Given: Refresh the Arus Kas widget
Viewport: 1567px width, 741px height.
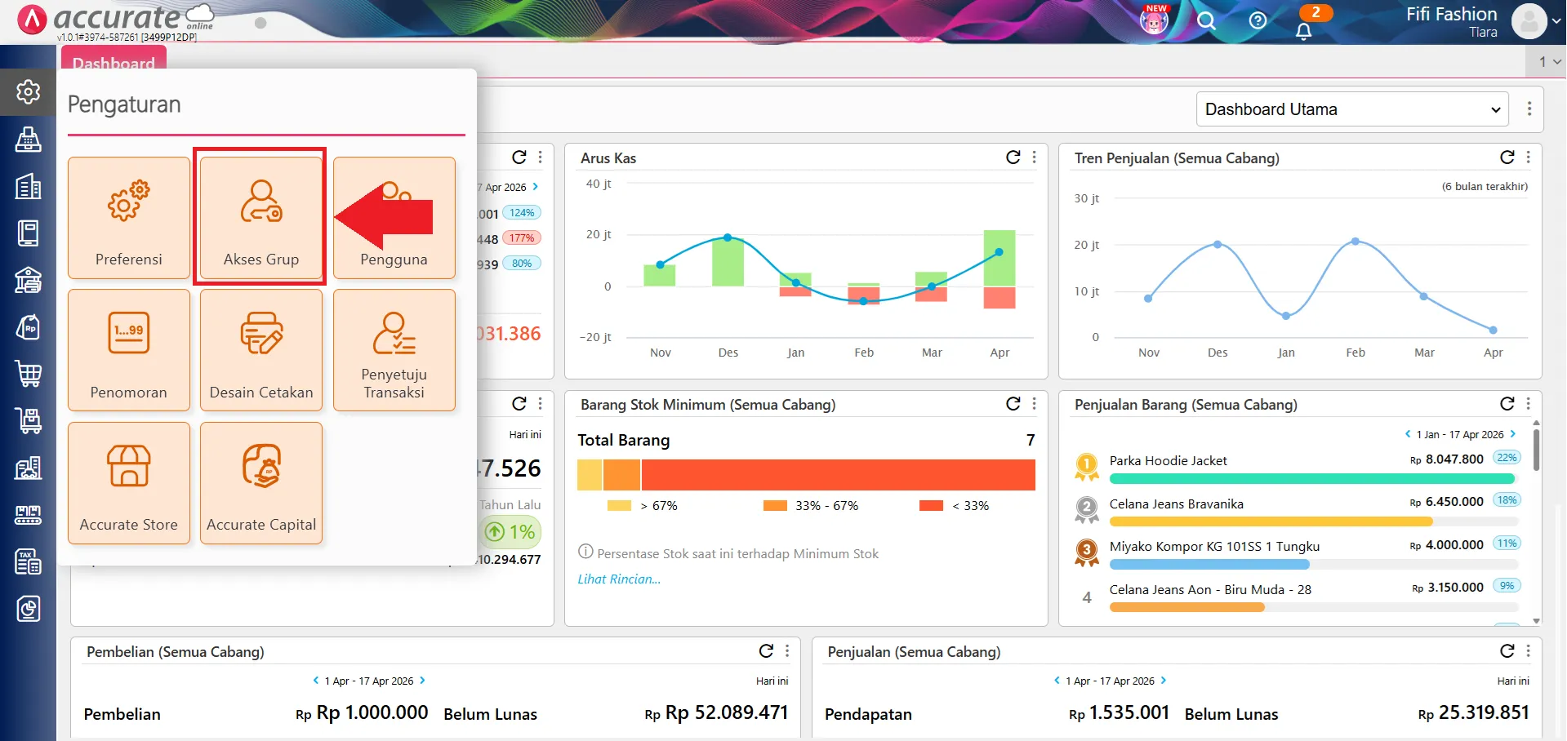Looking at the screenshot, I should [1013, 157].
